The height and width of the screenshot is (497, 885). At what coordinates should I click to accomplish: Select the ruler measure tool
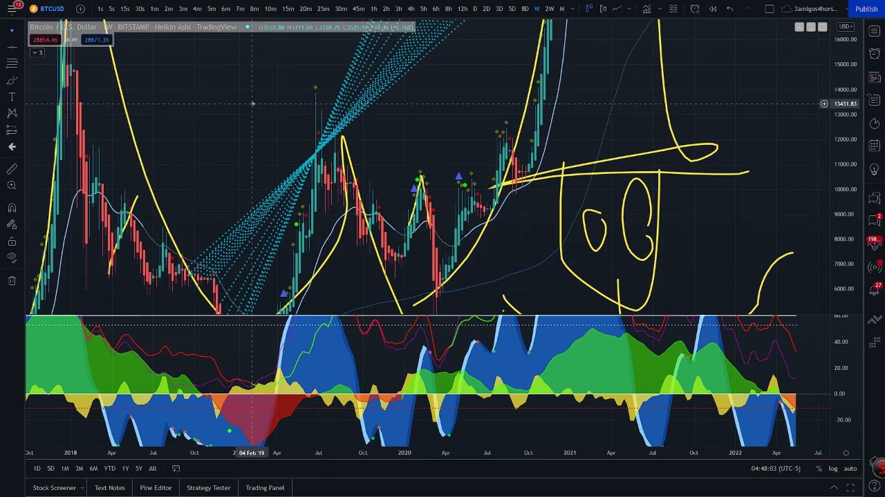tap(12, 169)
